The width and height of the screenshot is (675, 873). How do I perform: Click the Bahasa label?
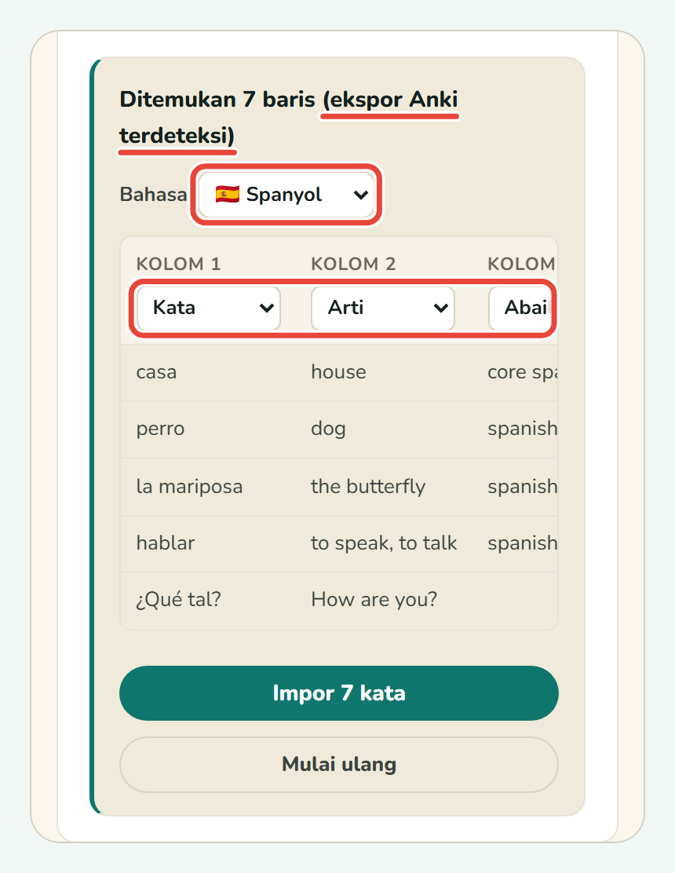pos(153,195)
